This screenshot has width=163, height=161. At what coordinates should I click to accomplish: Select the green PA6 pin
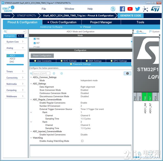coord(145,97)
